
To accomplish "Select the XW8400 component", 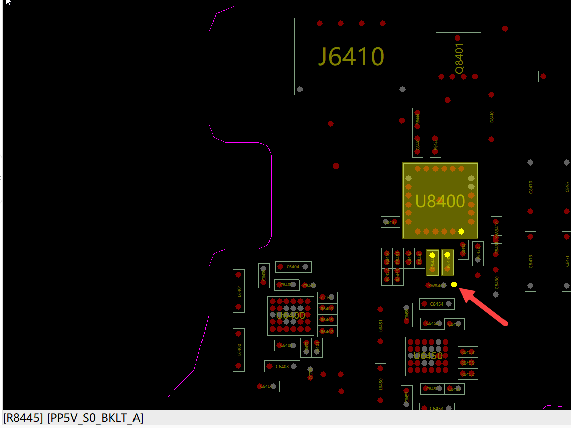I will click(436, 285).
